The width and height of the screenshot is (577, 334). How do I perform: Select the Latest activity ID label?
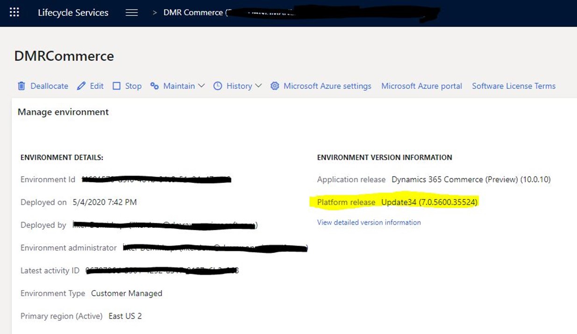pos(50,270)
